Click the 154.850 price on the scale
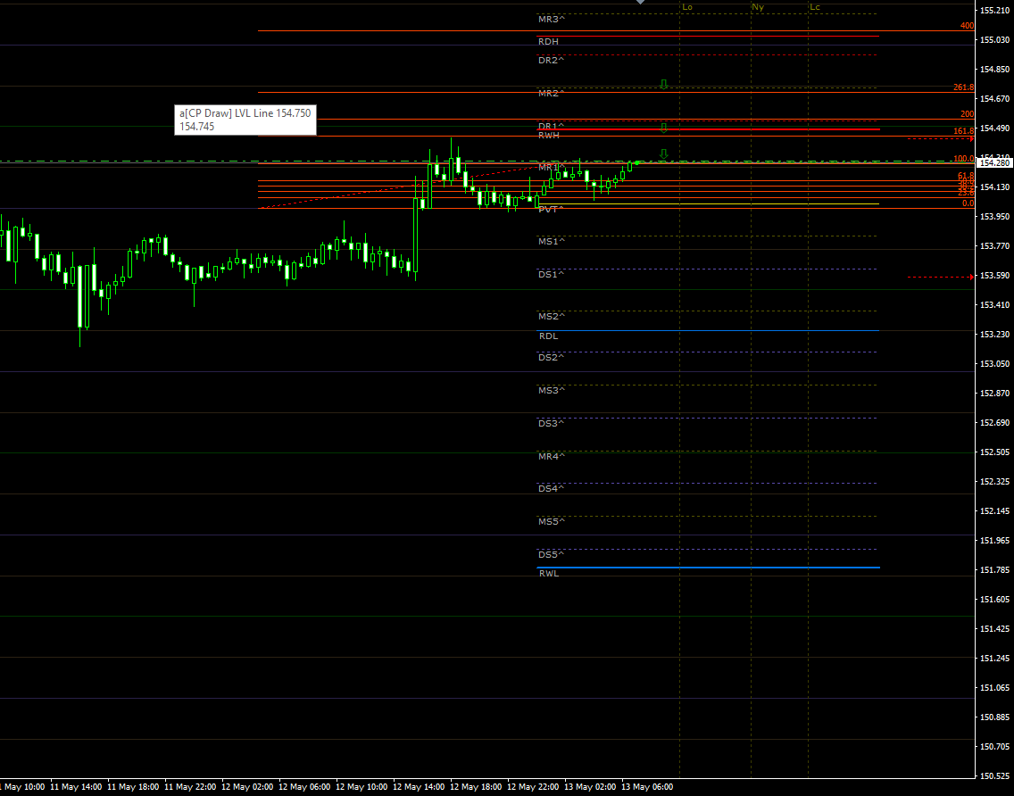This screenshot has height=796, width=1014. click(x=994, y=70)
